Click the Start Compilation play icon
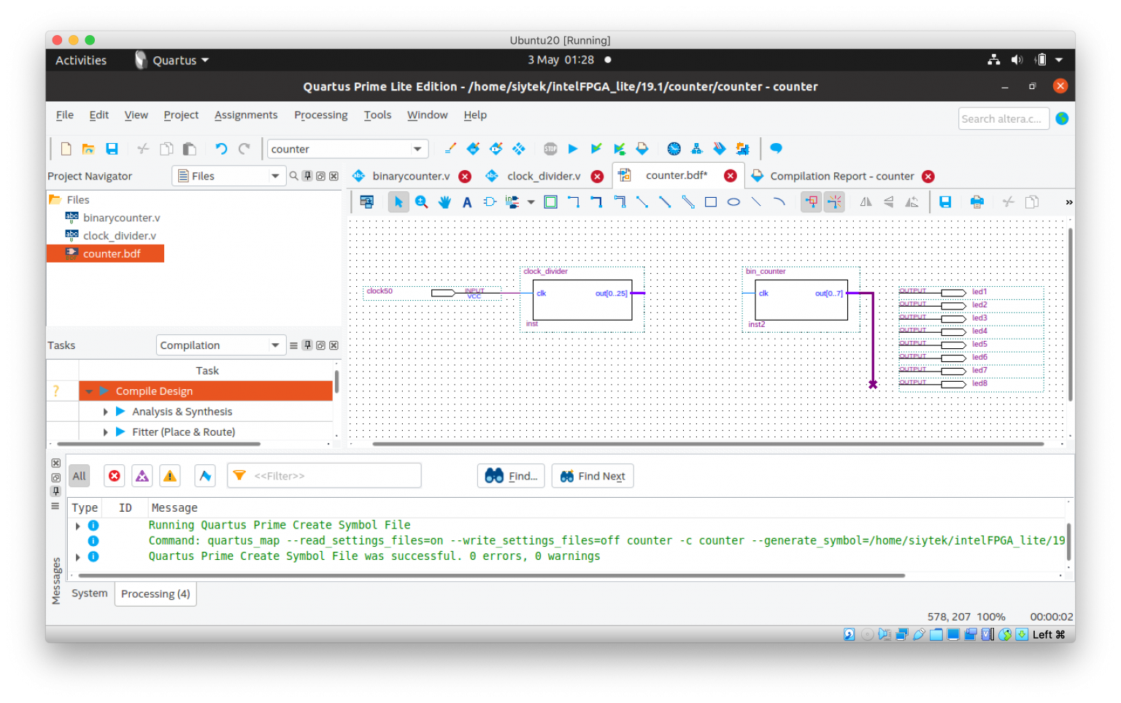The height and width of the screenshot is (703, 1121). tap(573, 148)
